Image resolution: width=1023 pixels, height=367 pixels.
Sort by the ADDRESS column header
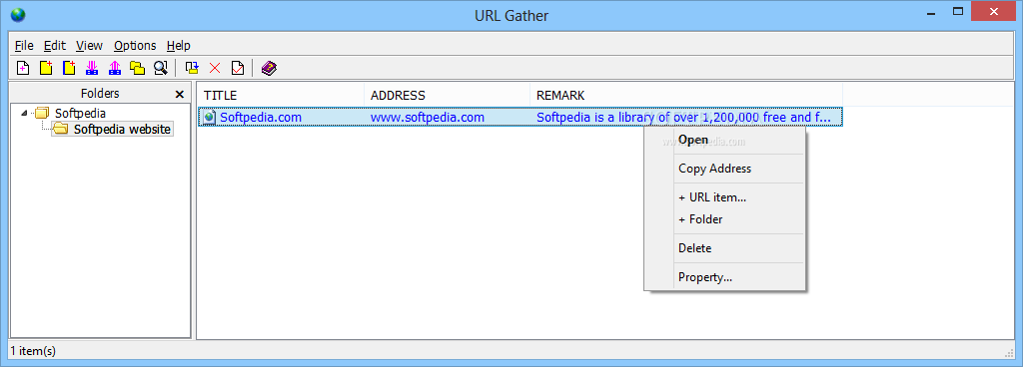pos(447,95)
